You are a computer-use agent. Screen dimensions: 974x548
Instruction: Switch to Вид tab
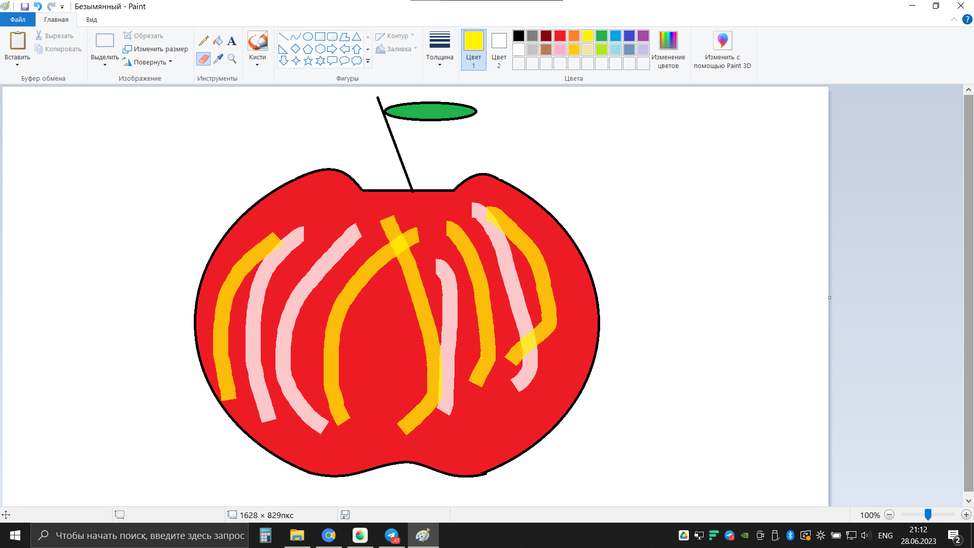coord(92,20)
